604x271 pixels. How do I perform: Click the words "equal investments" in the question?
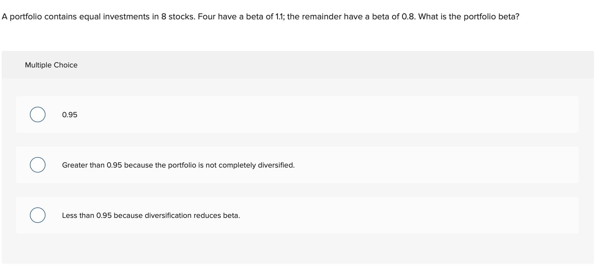[x=114, y=17]
